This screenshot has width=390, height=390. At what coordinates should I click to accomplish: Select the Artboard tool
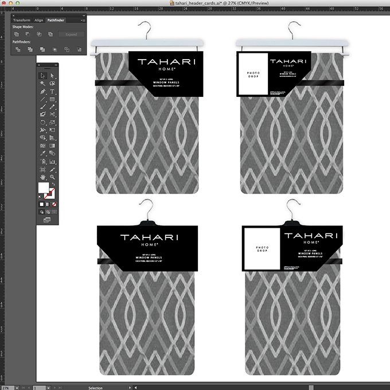pos(42,169)
